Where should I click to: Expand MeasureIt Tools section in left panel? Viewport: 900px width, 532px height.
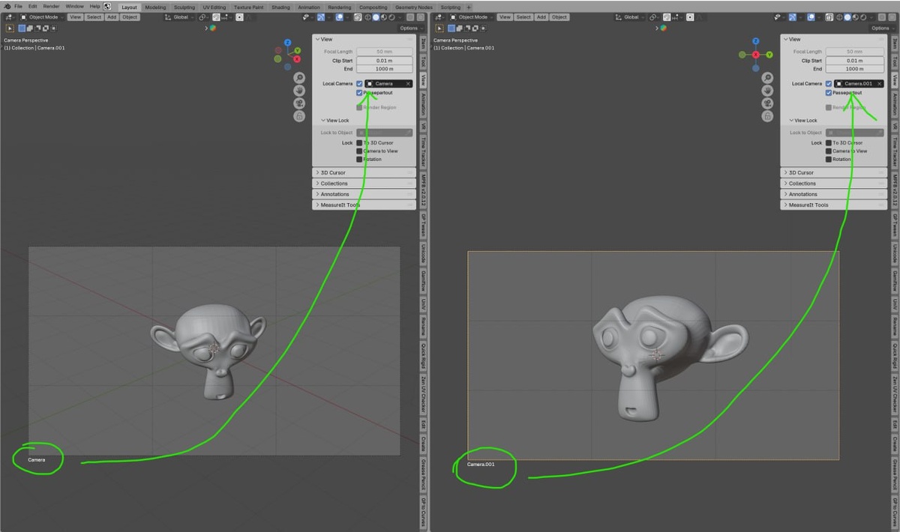pos(364,205)
